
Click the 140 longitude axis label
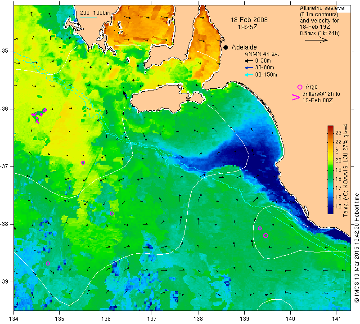tap(290, 319)
